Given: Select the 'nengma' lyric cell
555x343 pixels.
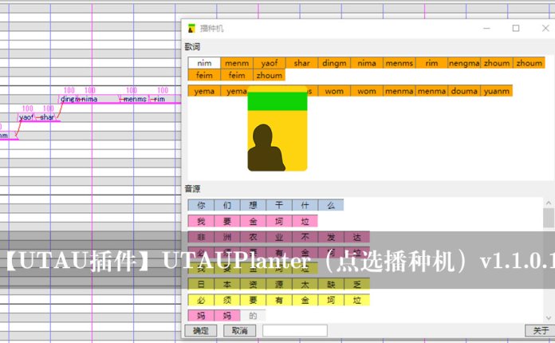Looking at the screenshot, I should pyautogui.click(x=464, y=63).
